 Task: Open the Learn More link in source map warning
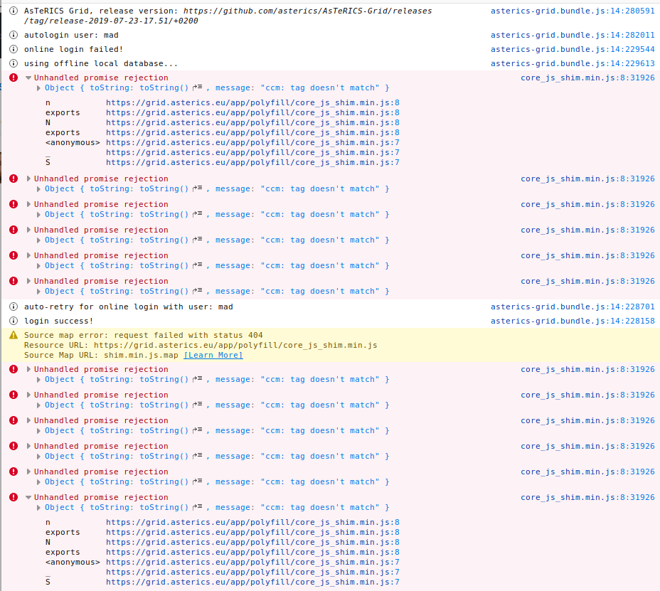point(213,355)
